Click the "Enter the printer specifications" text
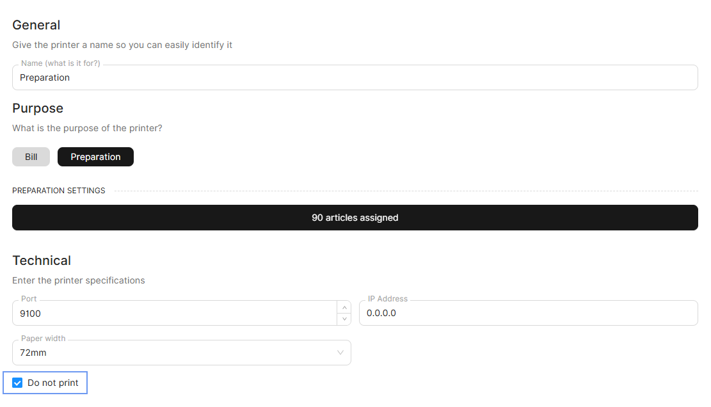This screenshot has height=407, width=711. pos(79,280)
